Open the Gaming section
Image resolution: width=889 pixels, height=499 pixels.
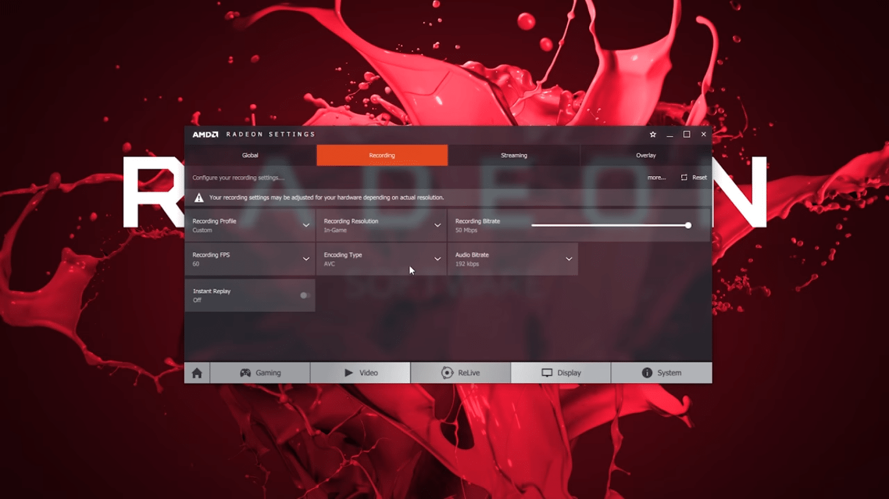click(260, 373)
